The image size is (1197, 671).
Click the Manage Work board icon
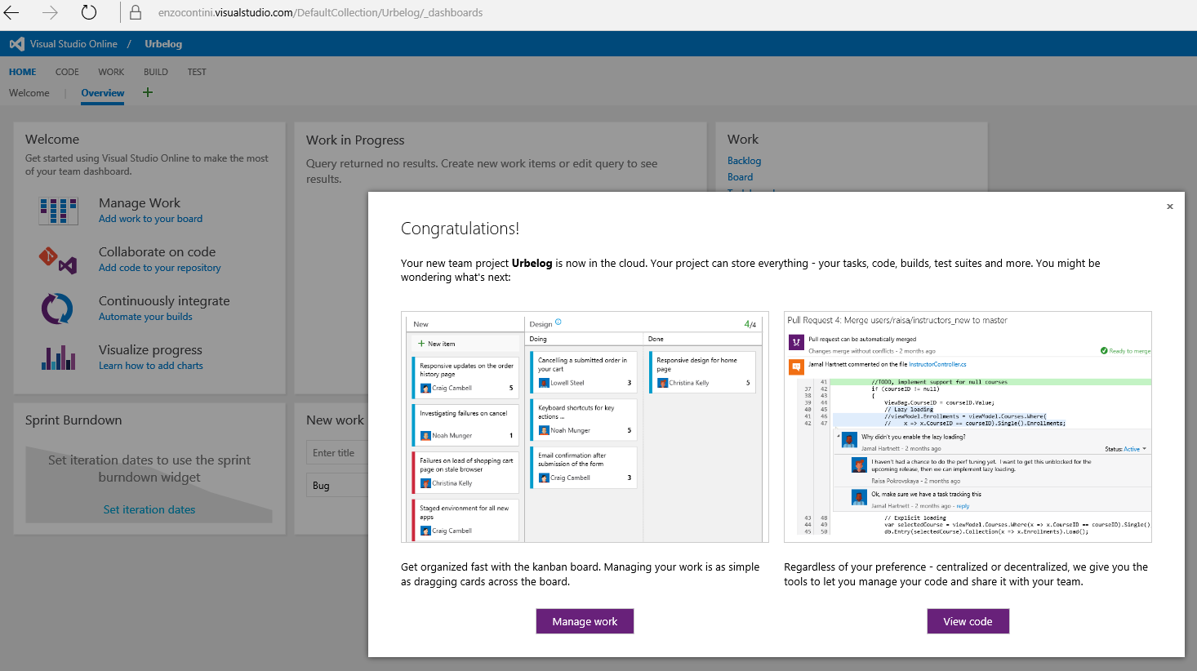point(58,211)
